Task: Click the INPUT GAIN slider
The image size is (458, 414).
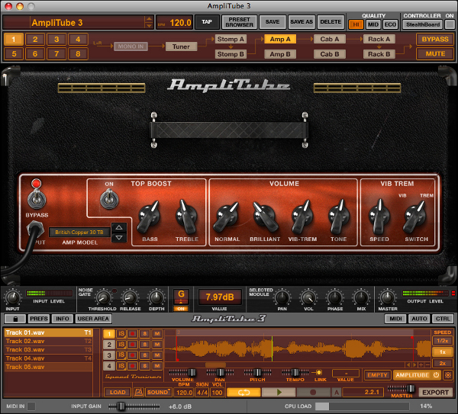Action: point(119,406)
